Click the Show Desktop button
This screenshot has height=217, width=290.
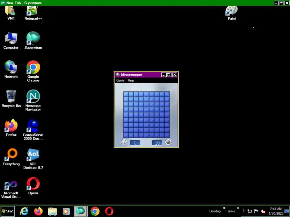[287, 211]
